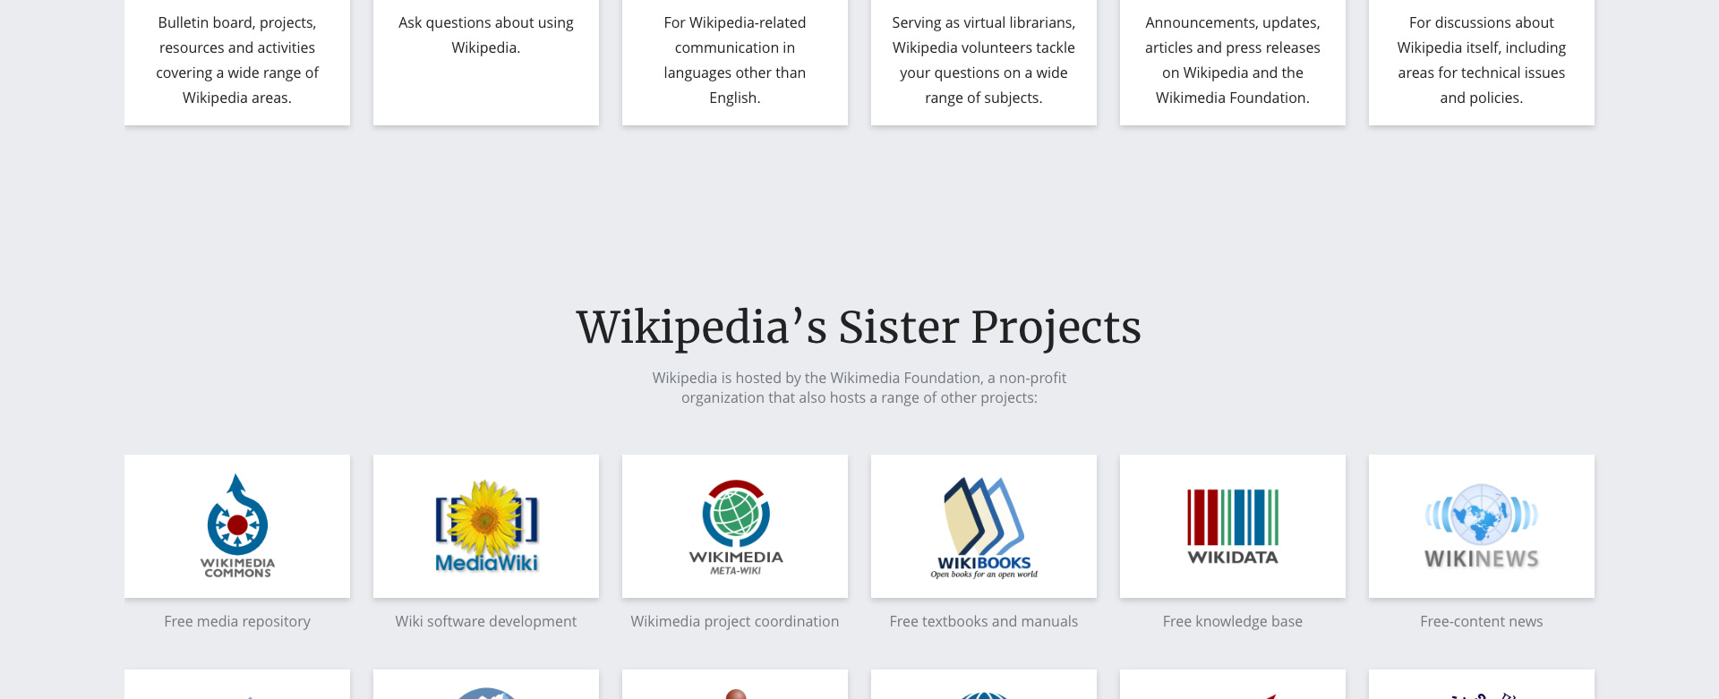Click the 'Free media repository' caption
Image resolution: width=1719 pixels, height=699 pixels.
click(x=237, y=621)
